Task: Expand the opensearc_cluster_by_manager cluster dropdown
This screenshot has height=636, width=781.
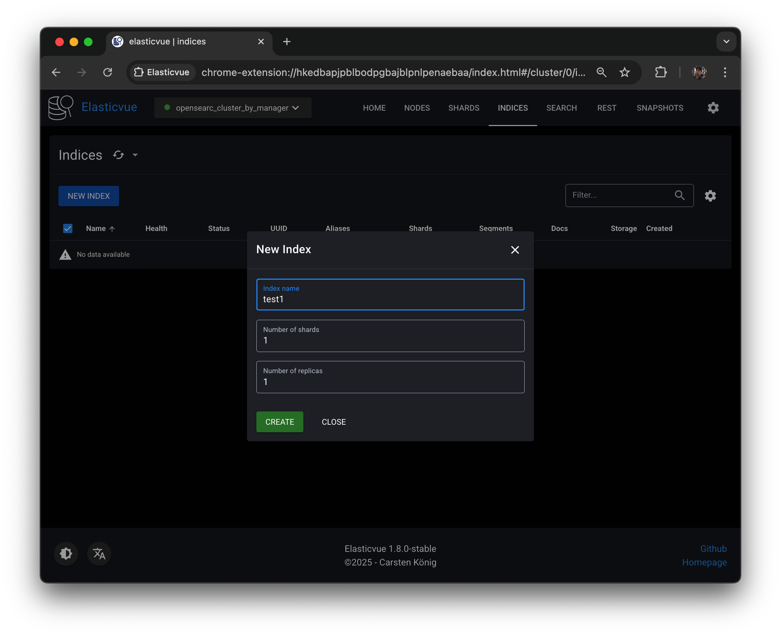Action: pyautogui.click(x=233, y=108)
